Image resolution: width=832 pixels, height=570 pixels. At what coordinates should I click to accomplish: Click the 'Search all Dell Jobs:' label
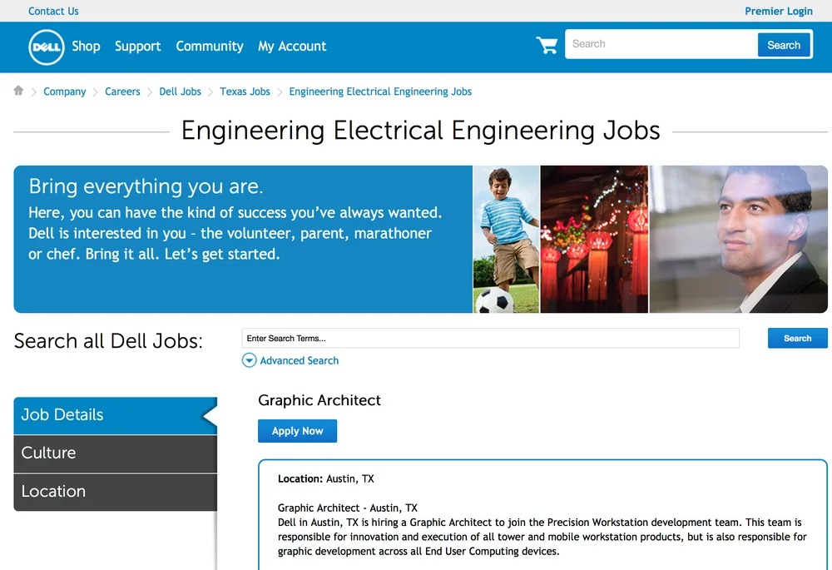pos(108,340)
